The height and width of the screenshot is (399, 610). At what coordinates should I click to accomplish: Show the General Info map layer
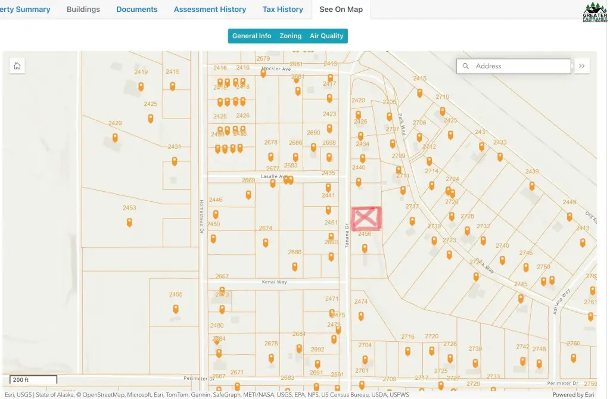[251, 36]
